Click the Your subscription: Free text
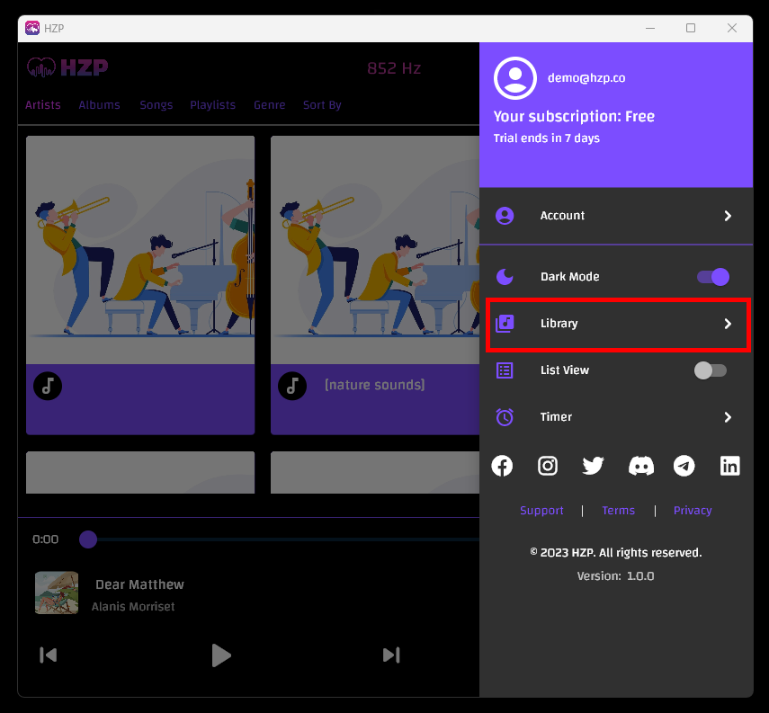 coord(574,116)
